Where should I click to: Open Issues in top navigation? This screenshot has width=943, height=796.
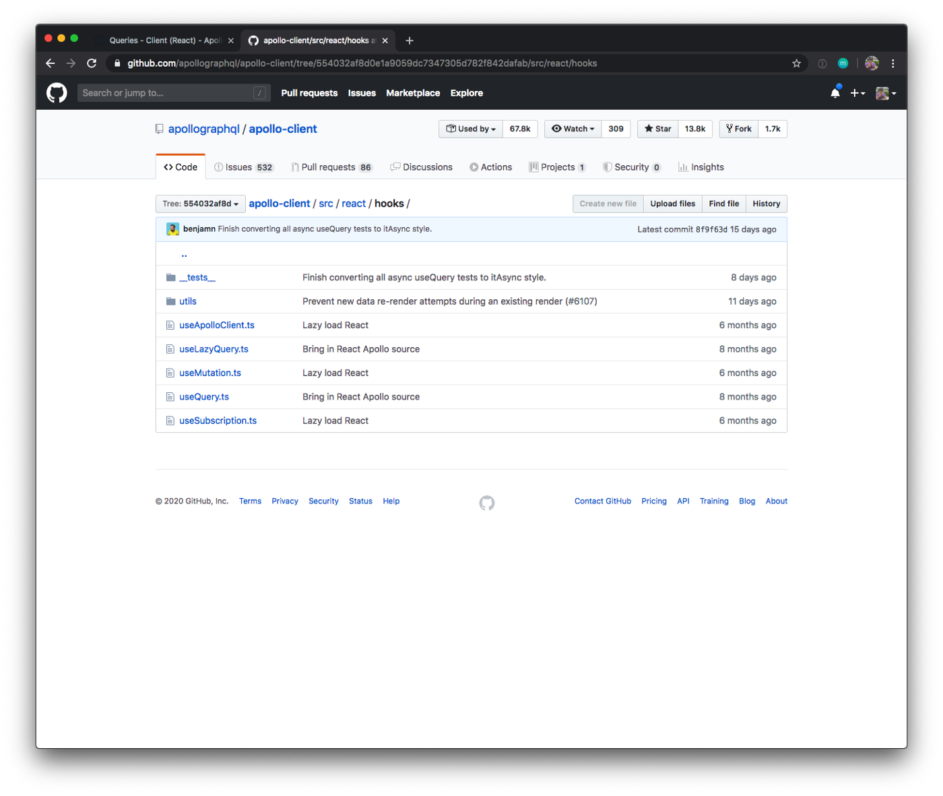click(362, 93)
